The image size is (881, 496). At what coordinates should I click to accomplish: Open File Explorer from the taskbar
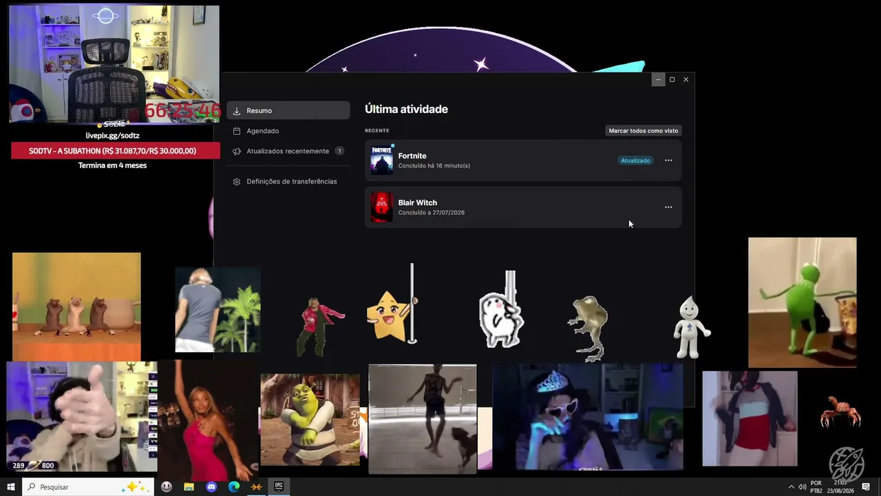189,487
